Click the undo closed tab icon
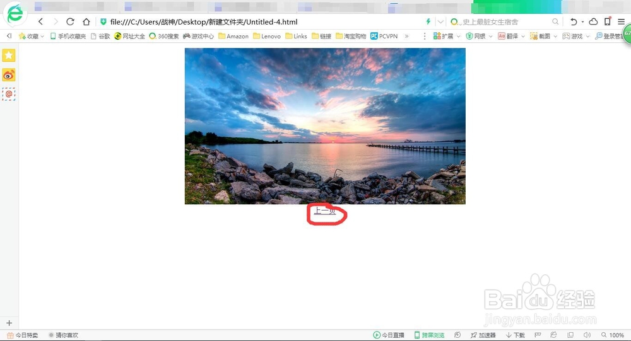This screenshot has height=341, width=631. click(574, 21)
